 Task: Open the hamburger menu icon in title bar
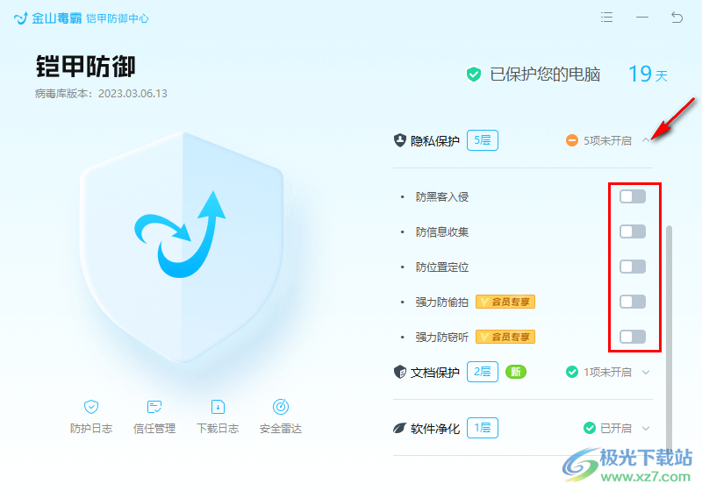click(x=606, y=18)
